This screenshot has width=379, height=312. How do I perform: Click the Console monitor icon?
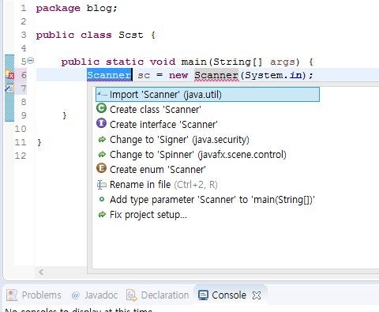[204, 295]
